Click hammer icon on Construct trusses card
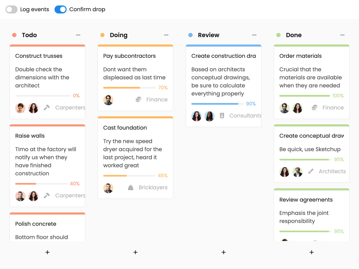Viewport: 359px width, 269px height. pyautogui.click(x=47, y=108)
